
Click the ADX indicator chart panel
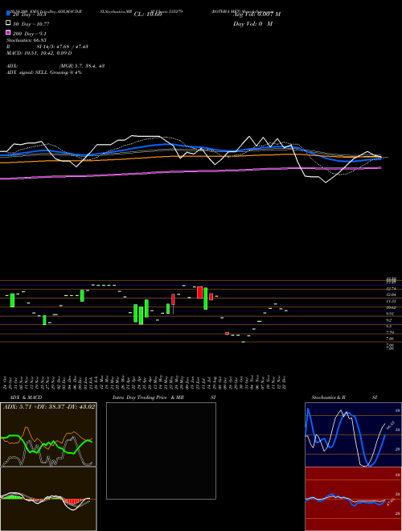point(48,434)
